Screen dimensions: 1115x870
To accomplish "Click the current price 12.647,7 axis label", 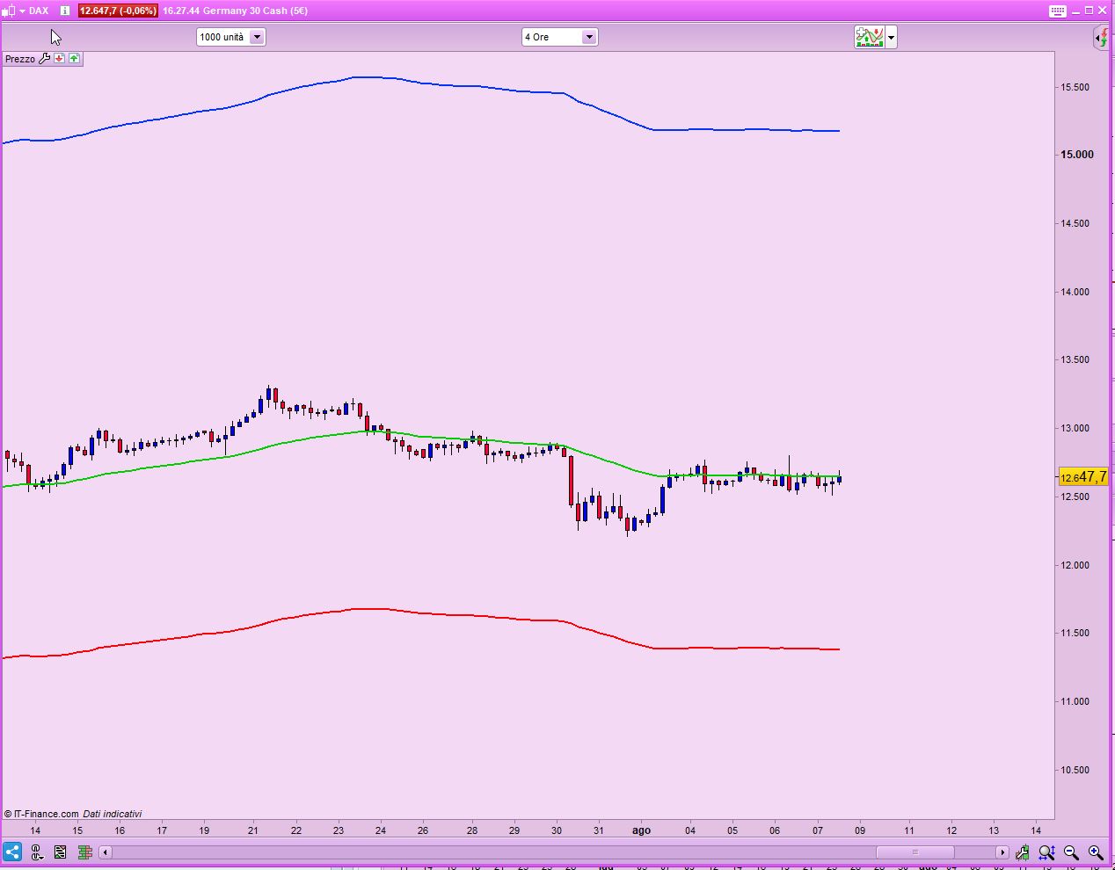I will point(1083,477).
